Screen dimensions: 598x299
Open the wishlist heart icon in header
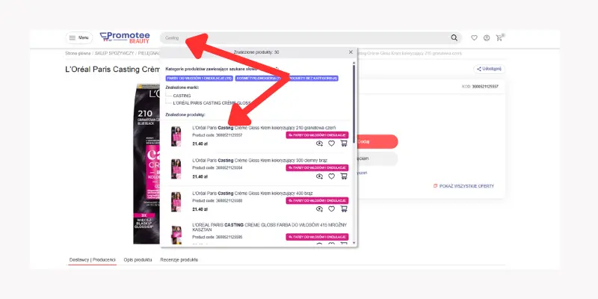coord(474,37)
